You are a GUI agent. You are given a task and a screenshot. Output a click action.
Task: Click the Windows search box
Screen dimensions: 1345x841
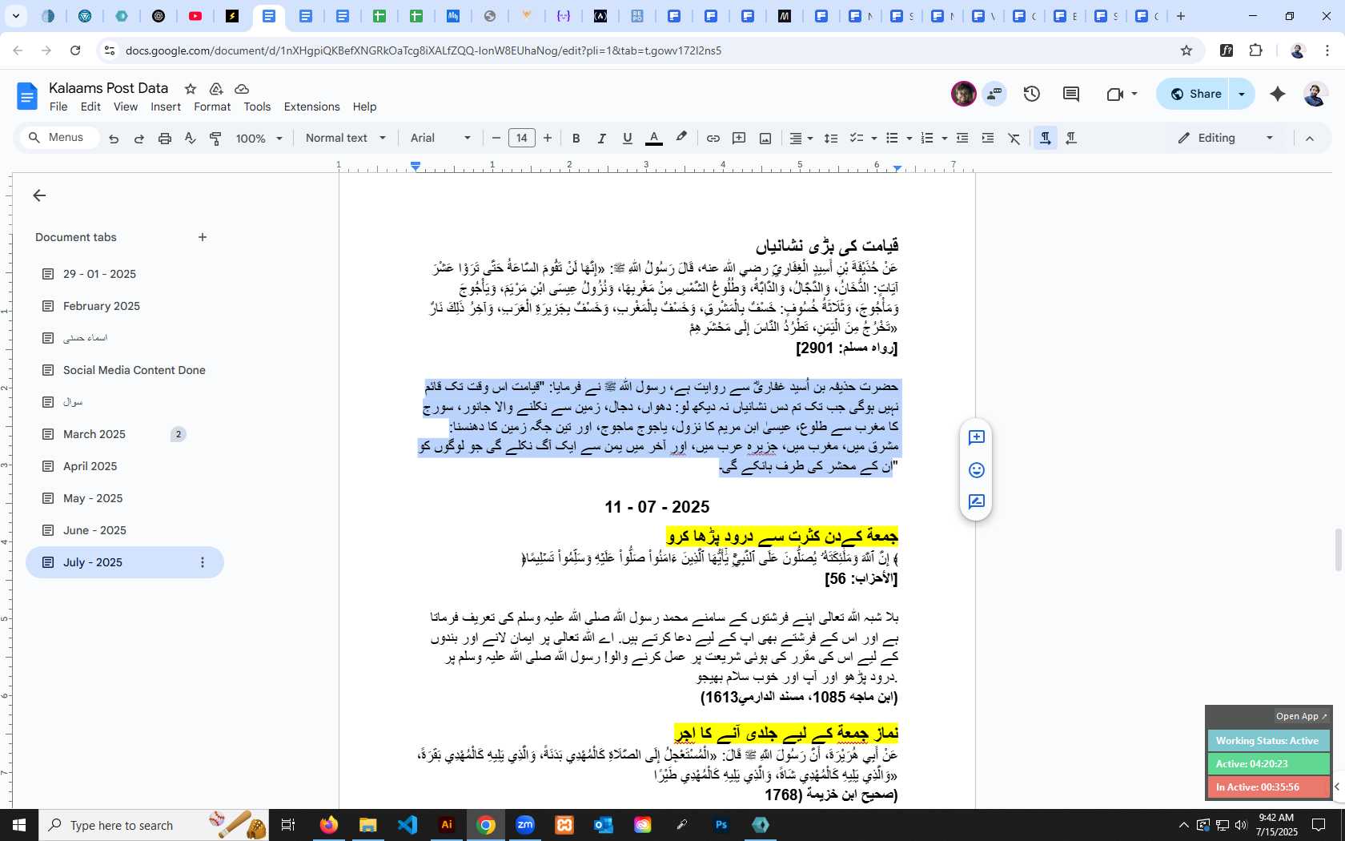(x=154, y=825)
